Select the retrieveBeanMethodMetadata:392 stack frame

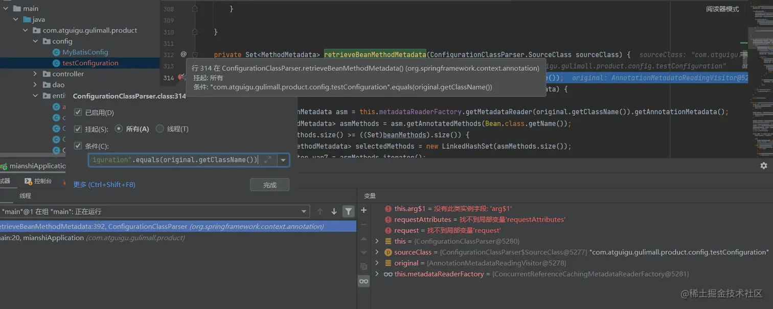(x=178, y=226)
